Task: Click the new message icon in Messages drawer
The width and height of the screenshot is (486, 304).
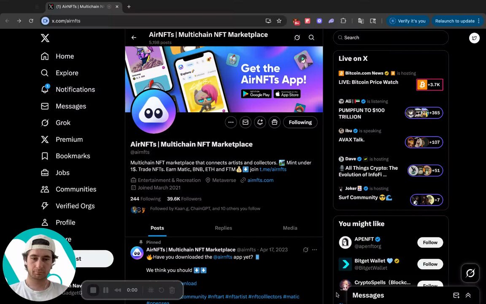Action: pyautogui.click(x=456, y=295)
